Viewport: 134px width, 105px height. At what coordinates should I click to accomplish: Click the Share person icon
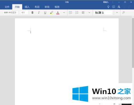click(119, 7)
